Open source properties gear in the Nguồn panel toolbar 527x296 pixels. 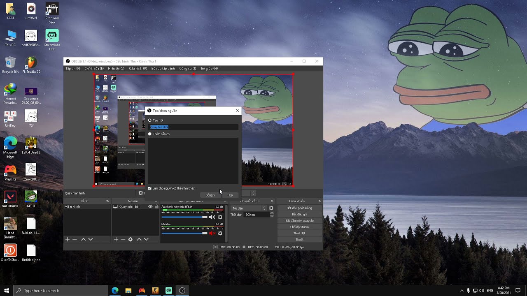click(x=131, y=239)
